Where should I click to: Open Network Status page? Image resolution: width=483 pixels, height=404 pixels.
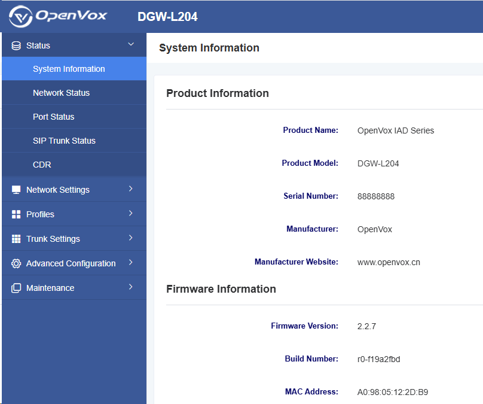tap(74, 93)
